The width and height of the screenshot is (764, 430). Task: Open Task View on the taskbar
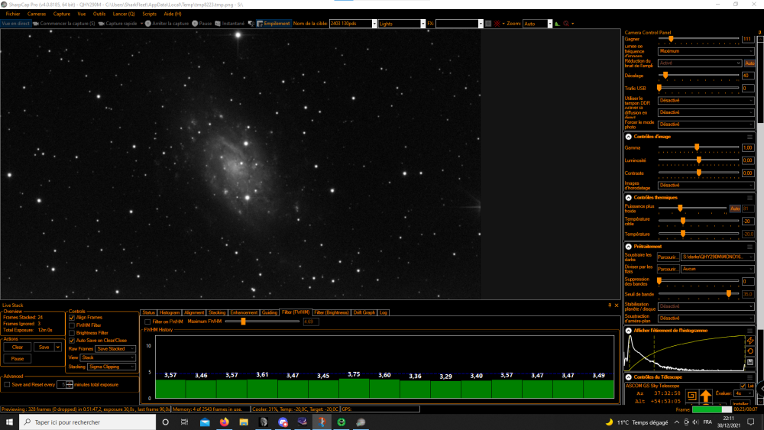point(184,422)
